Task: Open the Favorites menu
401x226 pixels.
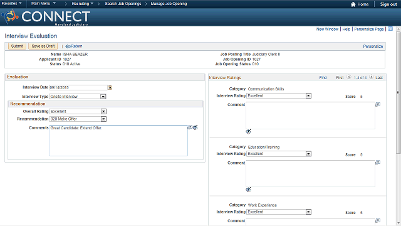Action: point(11,4)
